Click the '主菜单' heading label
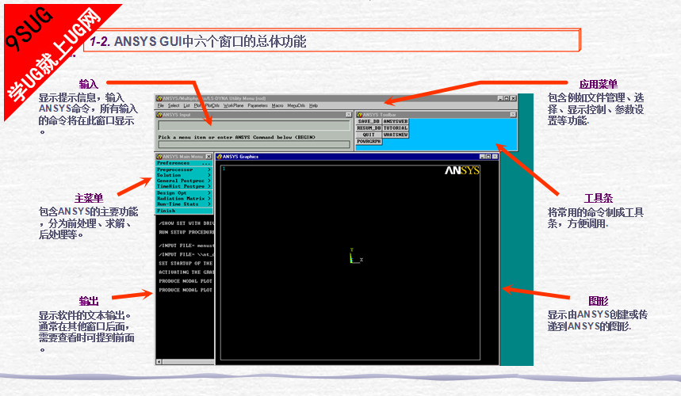Viewport: 681px width, 396px height. (89, 198)
